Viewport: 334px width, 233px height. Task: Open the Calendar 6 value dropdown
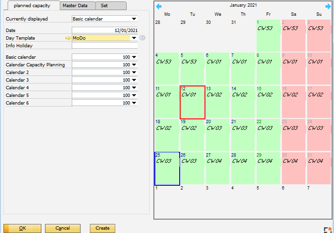click(x=134, y=103)
